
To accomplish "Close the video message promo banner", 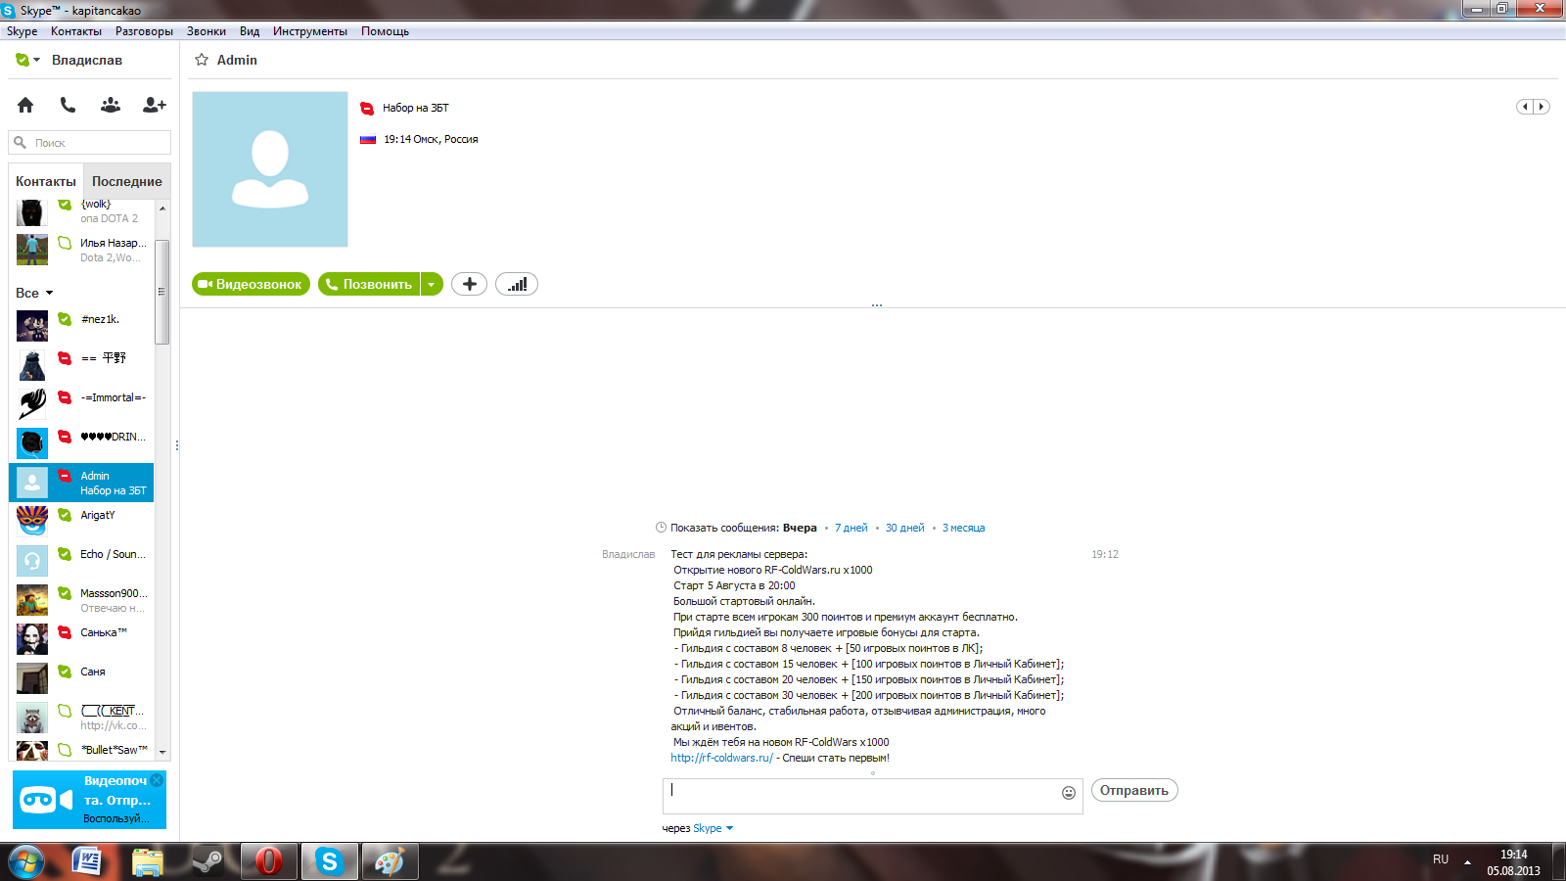I will (158, 780).
